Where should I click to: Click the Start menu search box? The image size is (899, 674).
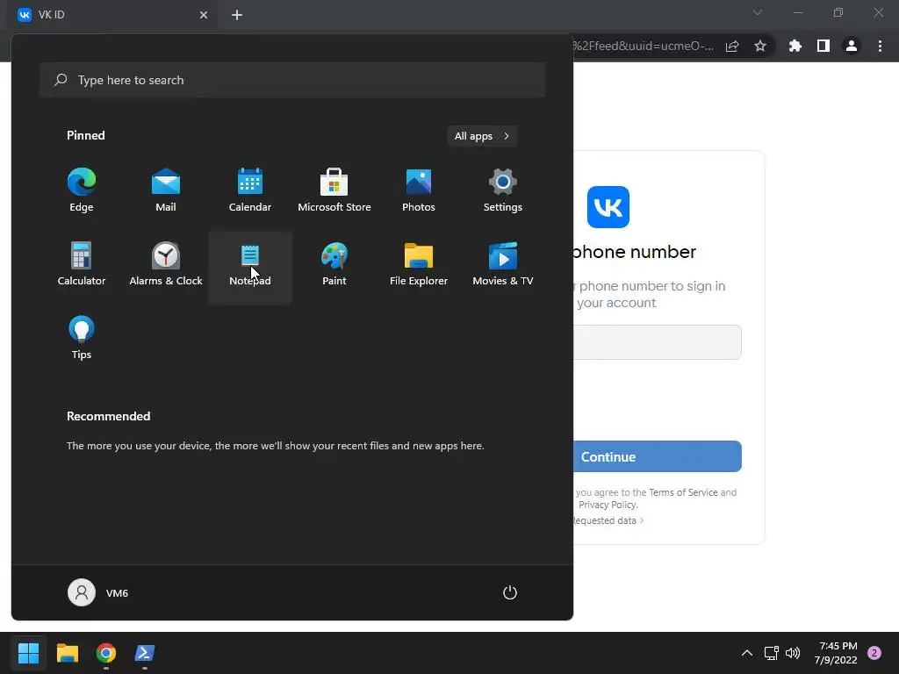tap(292, 80)
